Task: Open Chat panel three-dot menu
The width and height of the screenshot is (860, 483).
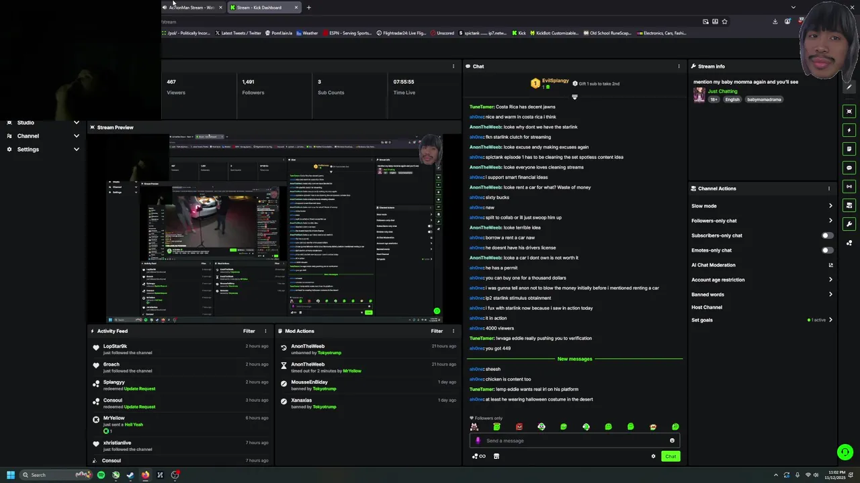Action: 679,66
